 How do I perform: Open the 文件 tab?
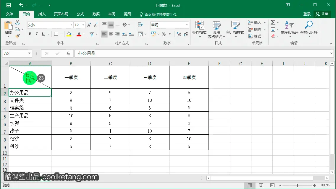click(x=9, y=14)
